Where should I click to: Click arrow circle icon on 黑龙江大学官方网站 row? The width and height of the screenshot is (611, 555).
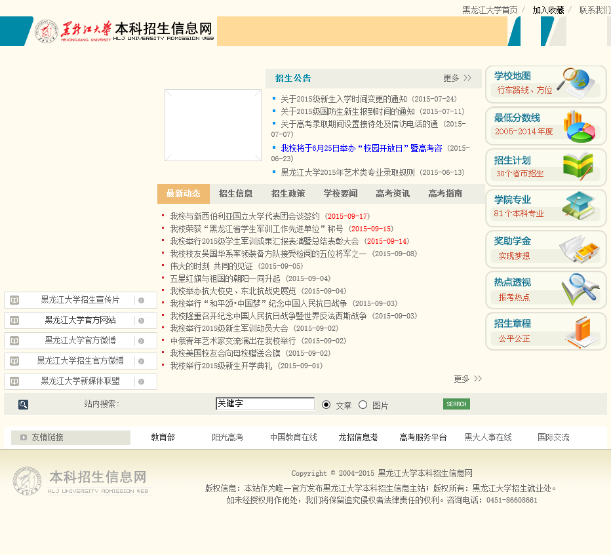click(x=141, y=320)
